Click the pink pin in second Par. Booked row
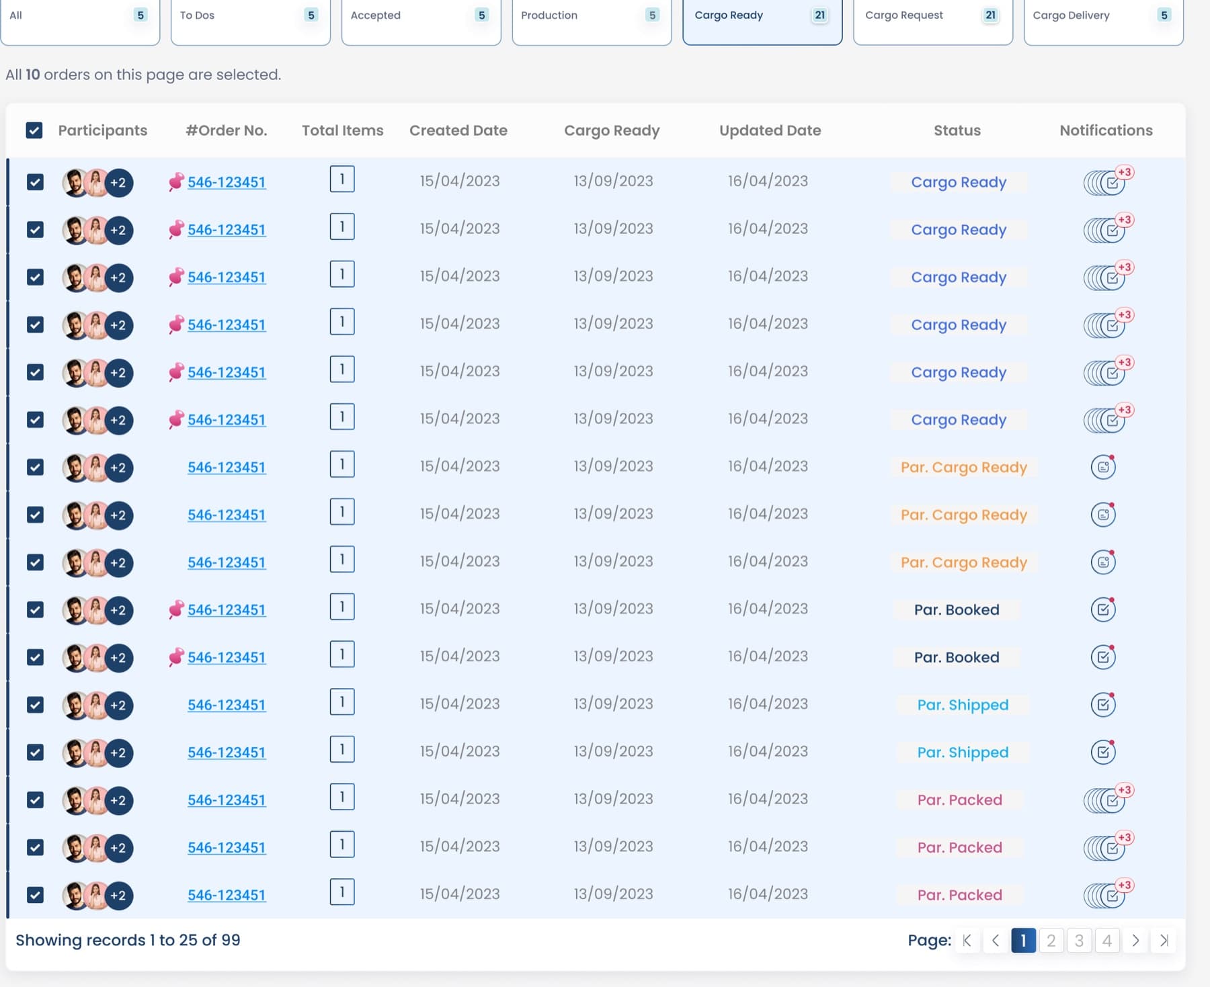The width and height of the screenshot is (1210, 987). 176,657
